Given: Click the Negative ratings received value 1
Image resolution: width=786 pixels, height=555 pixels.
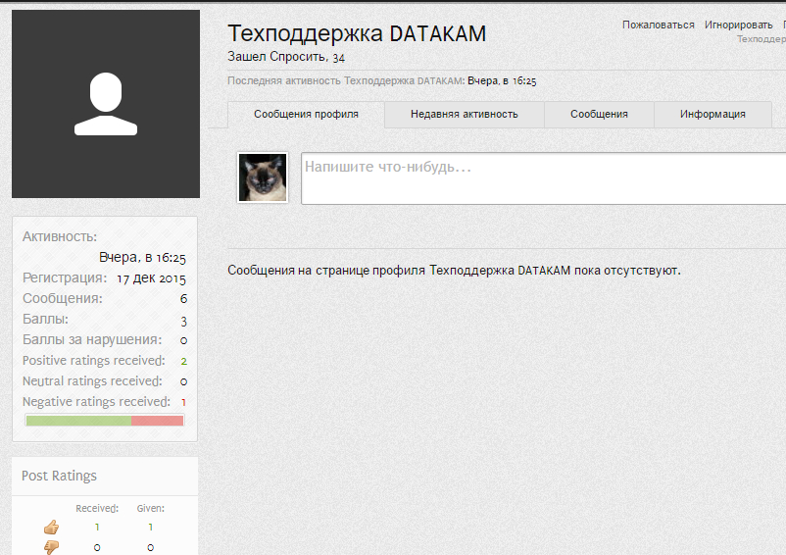Looking at the screenshot, I should pos(184,402).
